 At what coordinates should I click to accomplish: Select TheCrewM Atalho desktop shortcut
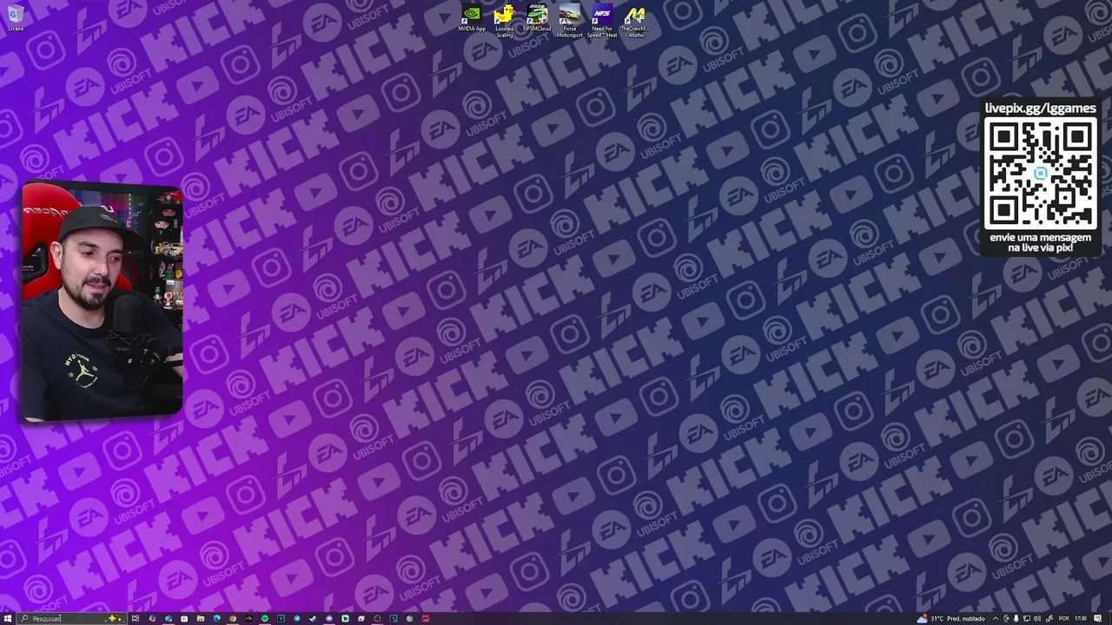pos(635,21)
